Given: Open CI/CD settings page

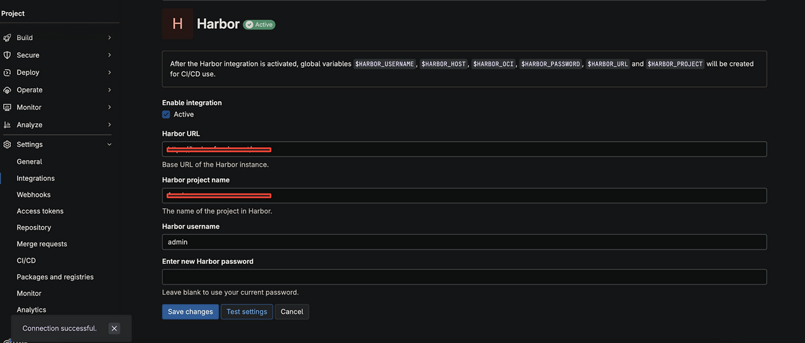Looking at the screenshot, I should pos(26,260).
